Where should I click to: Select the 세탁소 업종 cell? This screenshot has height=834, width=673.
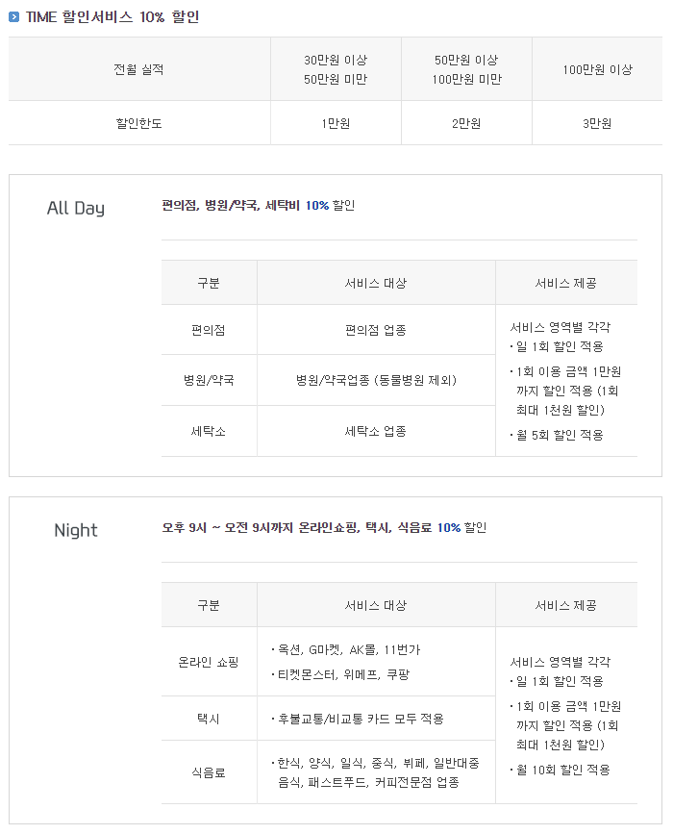[x=376, y=431]
